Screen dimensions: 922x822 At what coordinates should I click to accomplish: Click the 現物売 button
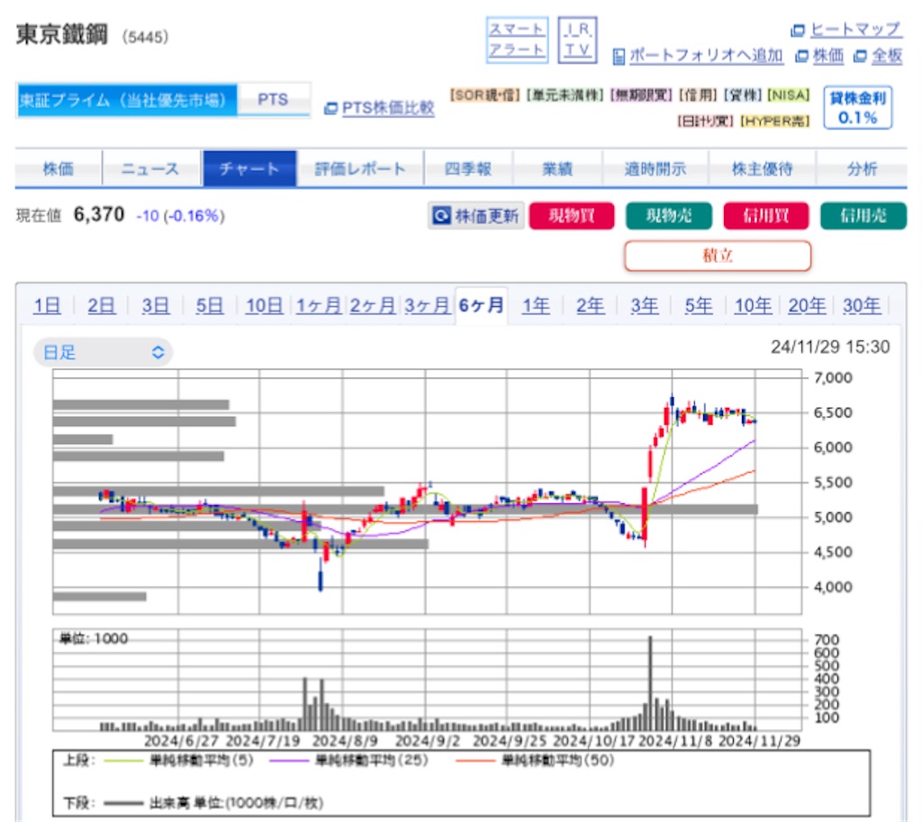tap(669, 216)
